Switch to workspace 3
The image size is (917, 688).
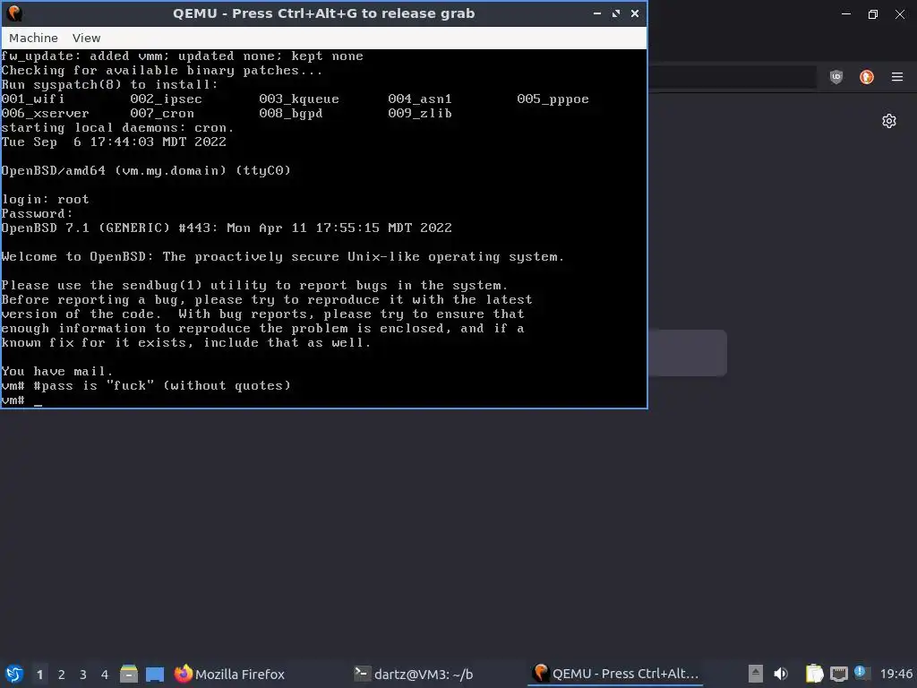pyautogui.click(x=83, y=675)
